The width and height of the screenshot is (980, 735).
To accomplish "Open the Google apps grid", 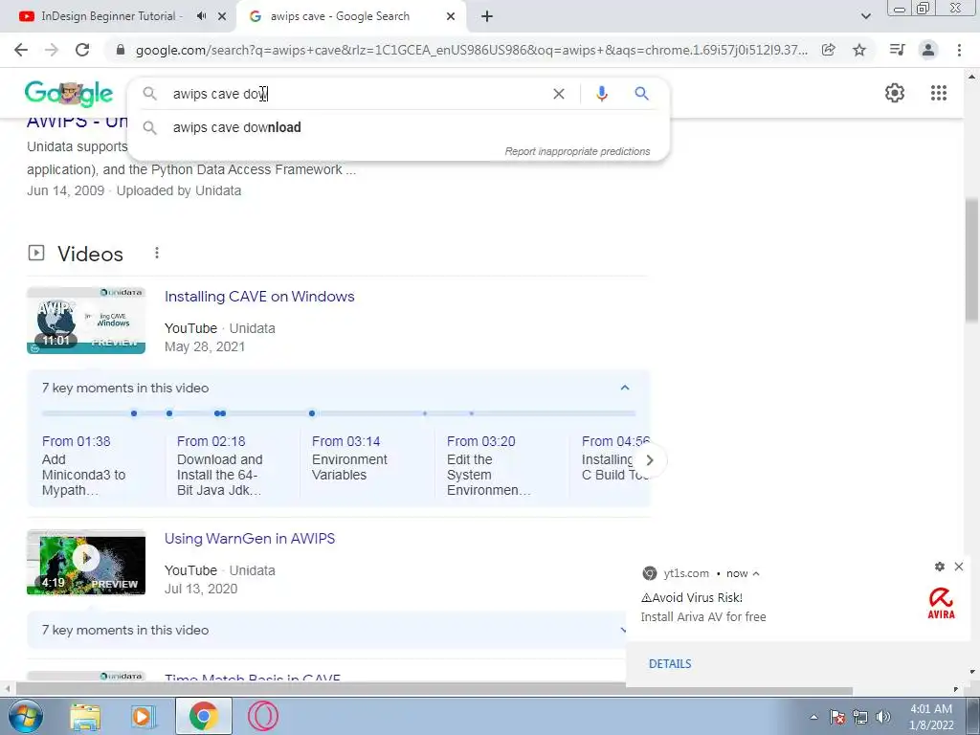I will click(939, 93).
